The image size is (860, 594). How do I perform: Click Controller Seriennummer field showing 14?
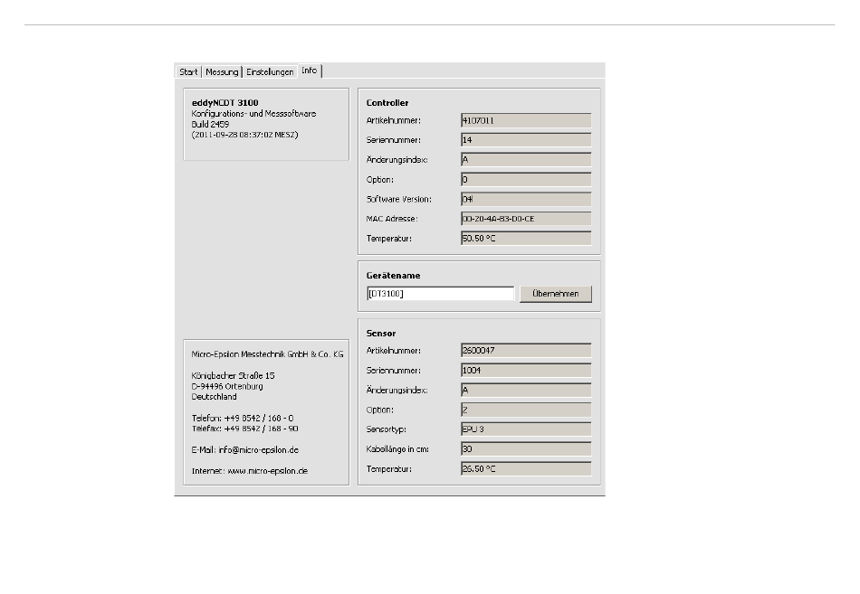tap(526, 140)
